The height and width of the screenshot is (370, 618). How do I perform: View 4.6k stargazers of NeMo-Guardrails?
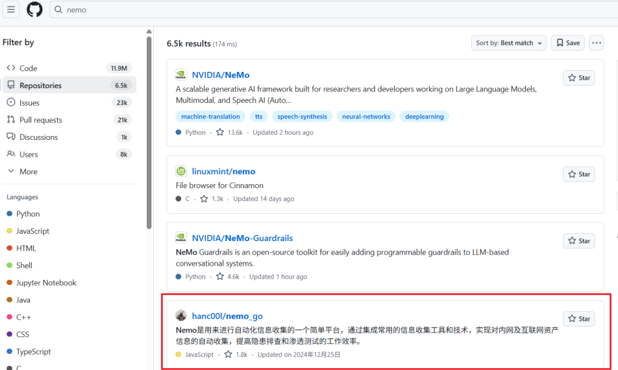click(x=228, y=277)
